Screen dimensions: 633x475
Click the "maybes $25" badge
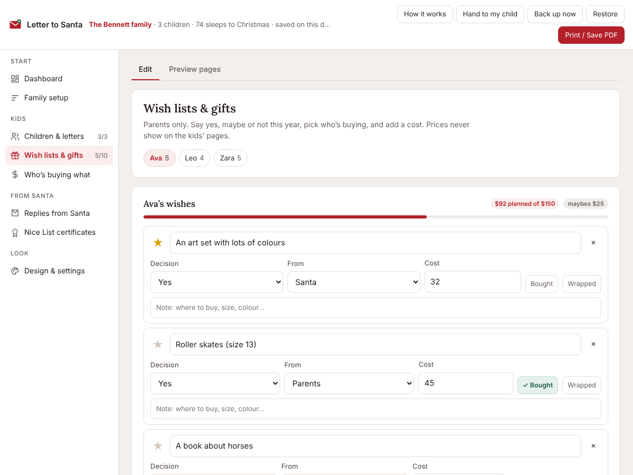(586, 204)
